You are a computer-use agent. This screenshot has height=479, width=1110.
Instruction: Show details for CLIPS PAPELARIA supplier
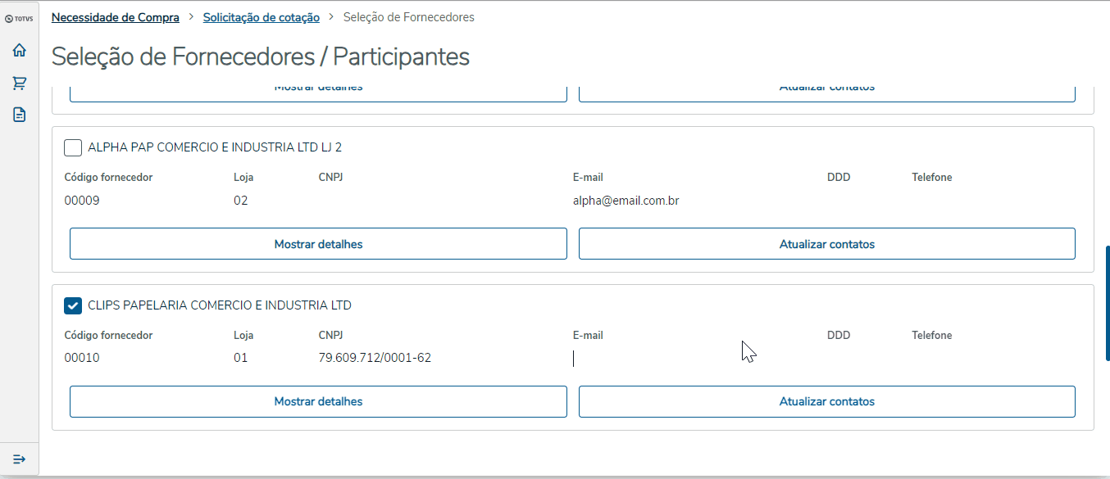pyautogui.click(x=318, y=402)
